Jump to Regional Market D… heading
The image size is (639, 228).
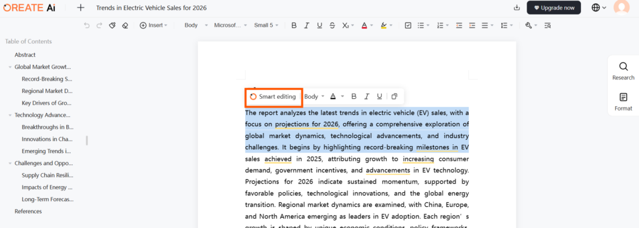coord(47,91)
